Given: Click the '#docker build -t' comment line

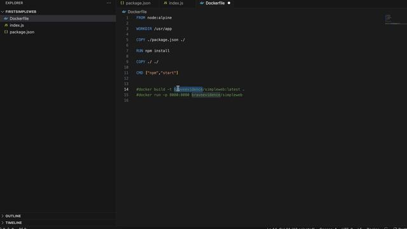Looking at the screenshot, I should (190, 89).
